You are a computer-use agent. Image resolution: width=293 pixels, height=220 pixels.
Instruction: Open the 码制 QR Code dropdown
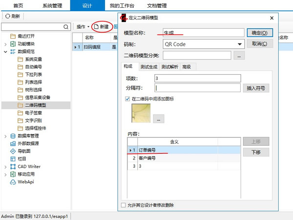click(239, 44)
